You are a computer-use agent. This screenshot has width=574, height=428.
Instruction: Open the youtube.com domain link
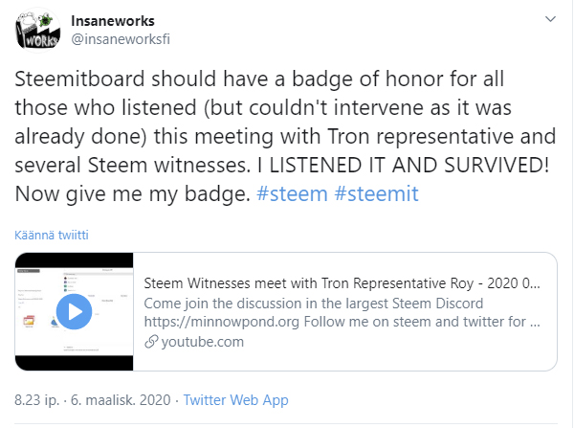pos(203,342)
